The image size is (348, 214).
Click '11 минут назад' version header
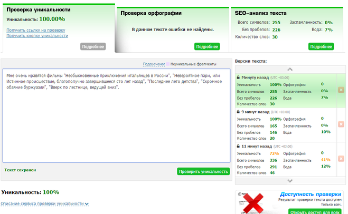click(x=257, y=146)
